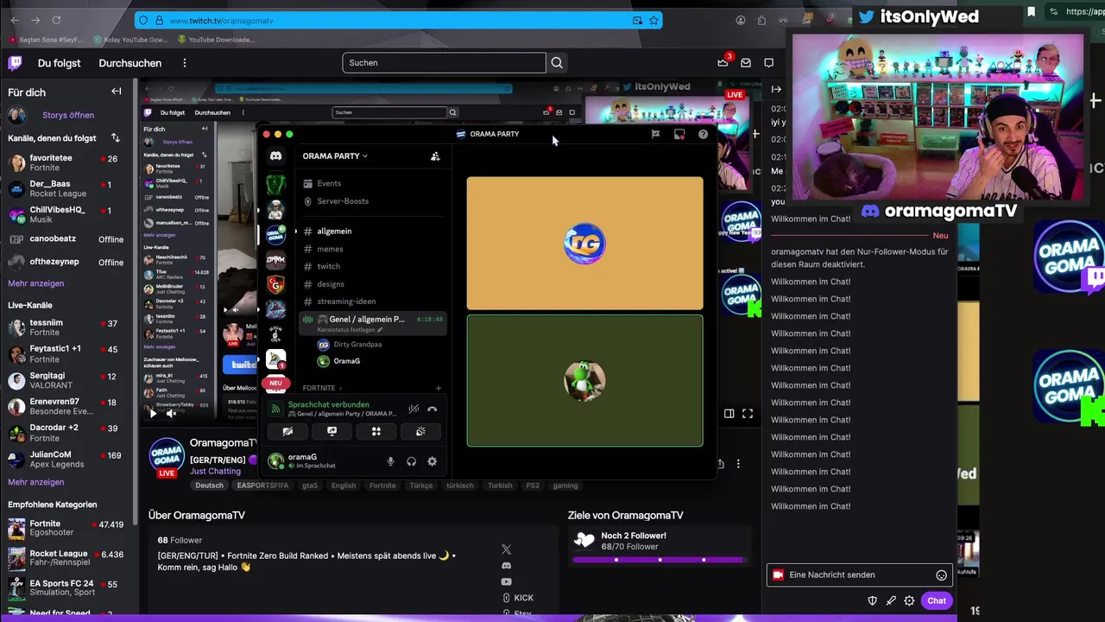Start a Discord activity
This screenshot has height=622, width=1105.
tap(376, 431)
